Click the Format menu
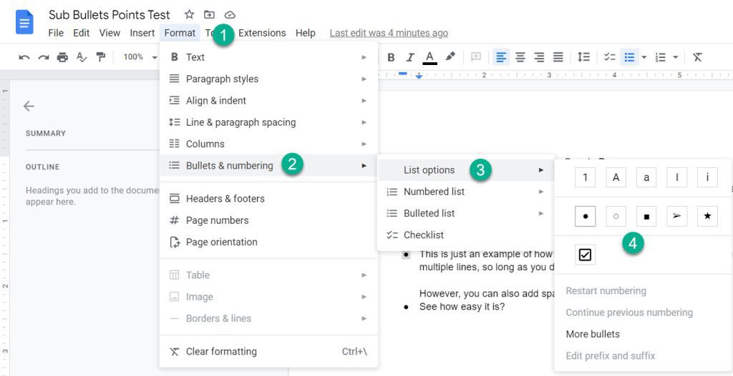733x376 pixels. (x=180, y=33)
